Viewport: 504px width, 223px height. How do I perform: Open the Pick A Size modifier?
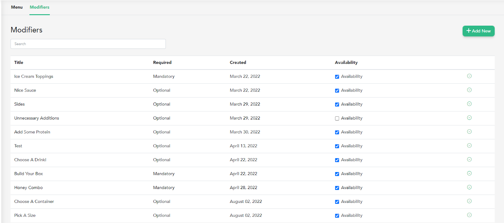click(25, 215)
